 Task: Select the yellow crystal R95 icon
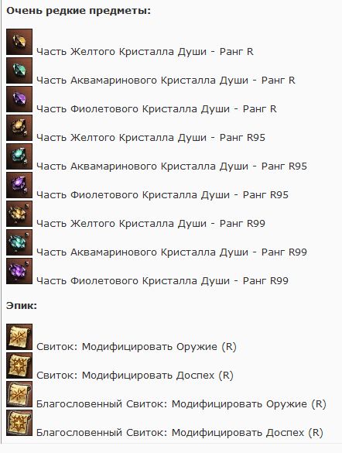19,128
